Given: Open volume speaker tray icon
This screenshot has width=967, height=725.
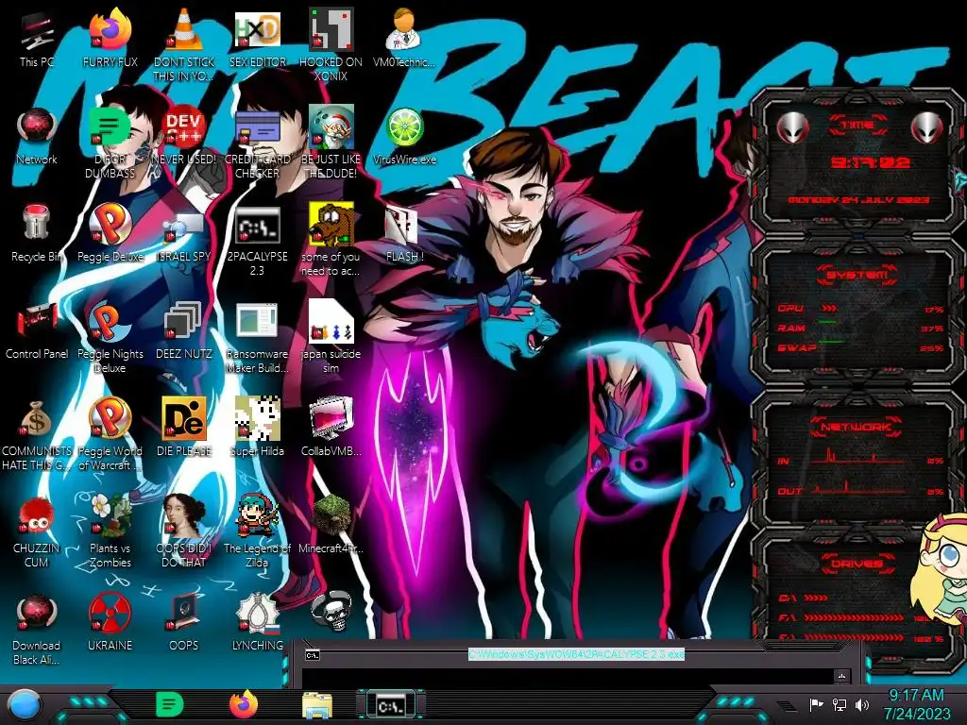Looking at the screenshot, I should pos(862,704).
